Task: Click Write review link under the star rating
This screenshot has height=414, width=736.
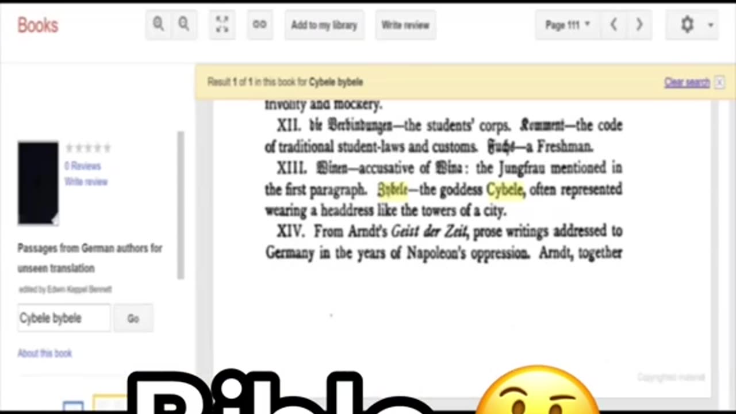Action: pos(86,182)
